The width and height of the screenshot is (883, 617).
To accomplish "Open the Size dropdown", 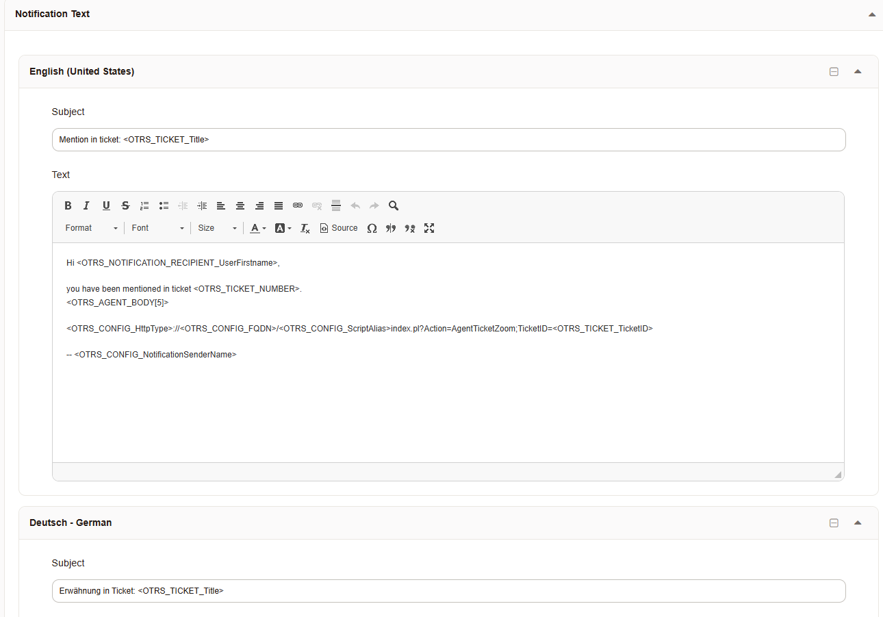I will [217, 228].
